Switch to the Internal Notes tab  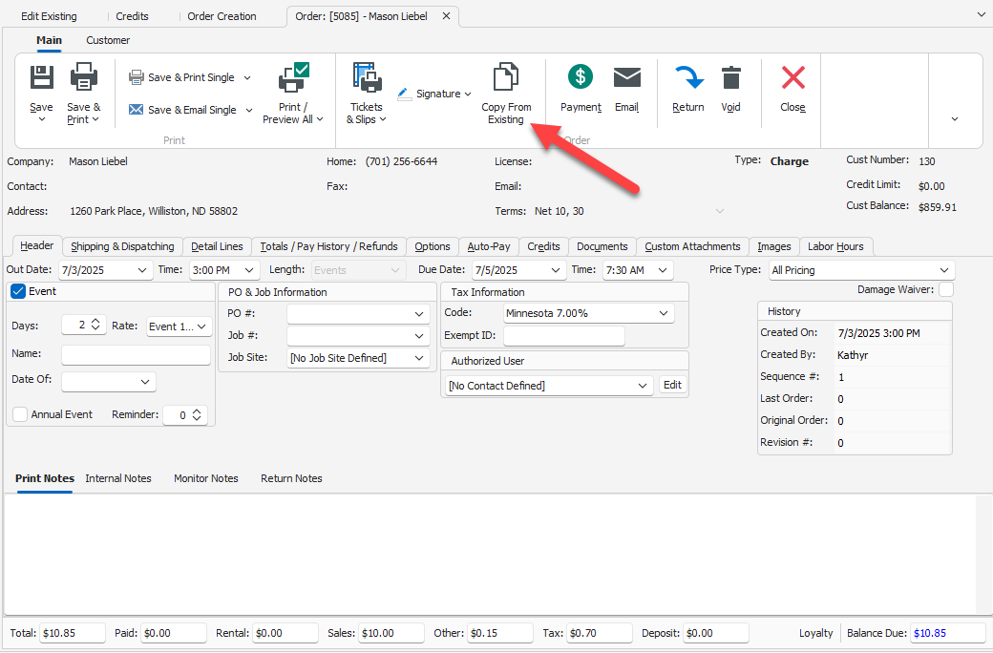[x=118, y=479]
